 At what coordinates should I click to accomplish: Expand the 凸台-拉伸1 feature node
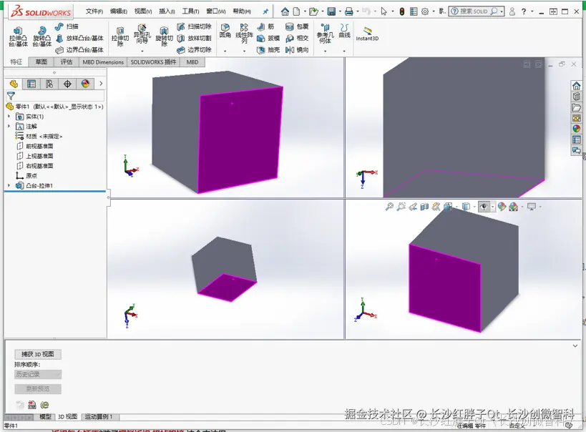8,185
